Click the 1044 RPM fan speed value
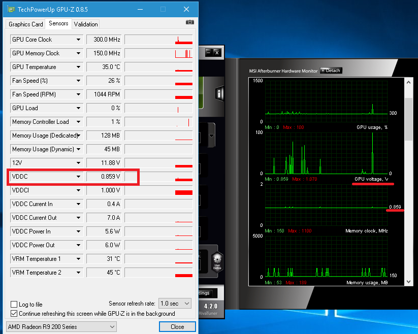 (x=104, y=94)
